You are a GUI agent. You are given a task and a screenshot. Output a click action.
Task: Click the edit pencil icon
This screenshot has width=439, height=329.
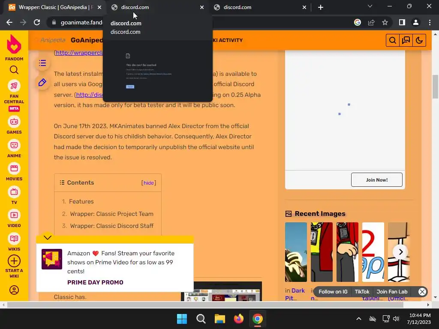coord(42,83)
